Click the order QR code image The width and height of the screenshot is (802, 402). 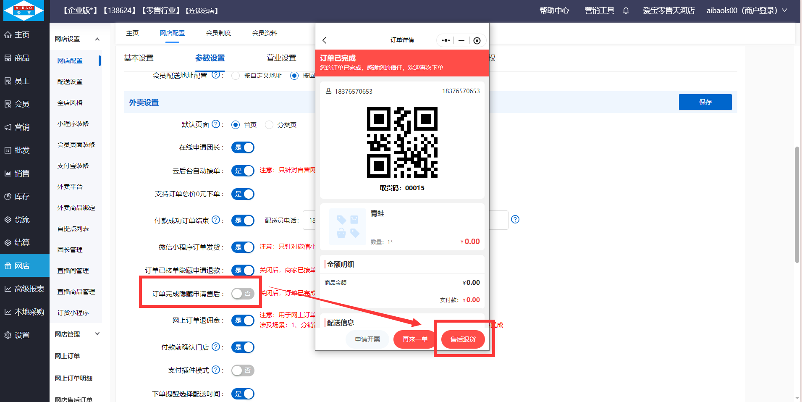[x=402, y=142]
